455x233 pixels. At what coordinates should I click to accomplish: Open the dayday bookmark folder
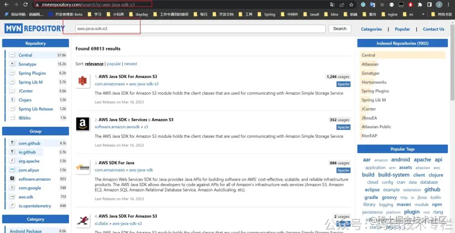click(138, 14)
